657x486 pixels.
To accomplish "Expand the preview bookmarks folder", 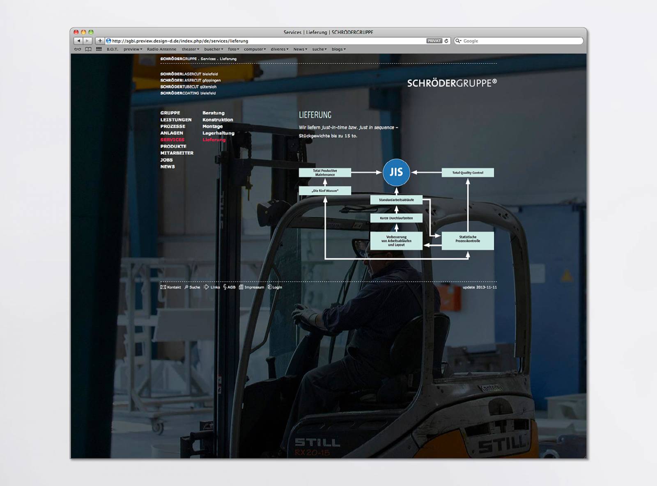I will (133, 49).
